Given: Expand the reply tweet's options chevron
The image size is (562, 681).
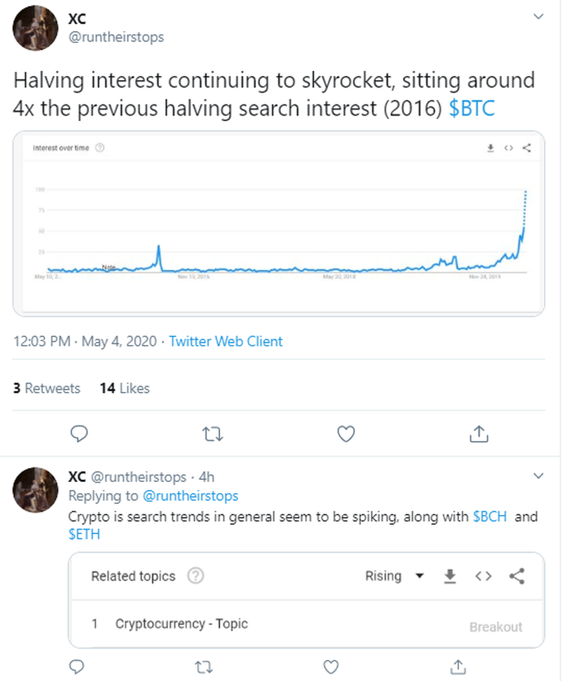Looking at the screenshot, I should (539, 476).
